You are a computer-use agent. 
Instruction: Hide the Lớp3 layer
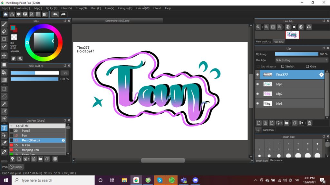point(257,84)
